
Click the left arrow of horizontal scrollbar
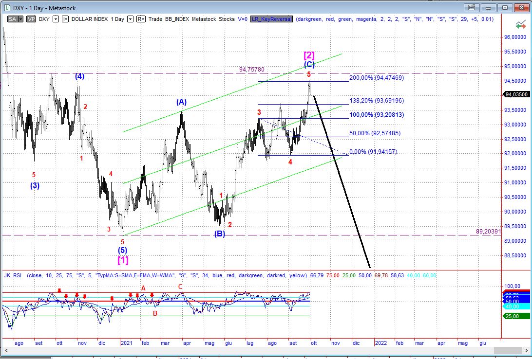[x=4, y=350]
